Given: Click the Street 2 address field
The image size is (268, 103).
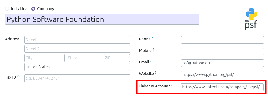Looking at the screenshot, I should pyautogui.click(x=77, y=49).
